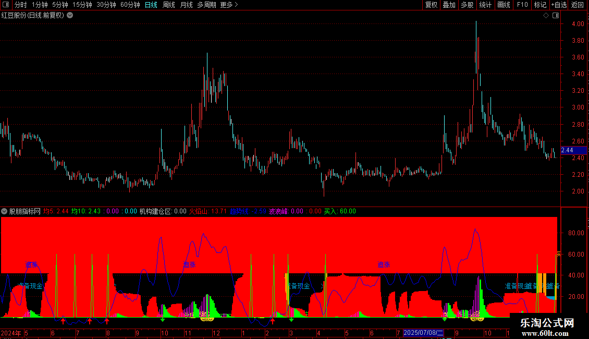This screenshot has width=589, height=339.
Task: Click the 波浪峰: 0.00 readout
Action: pos(286,211)
